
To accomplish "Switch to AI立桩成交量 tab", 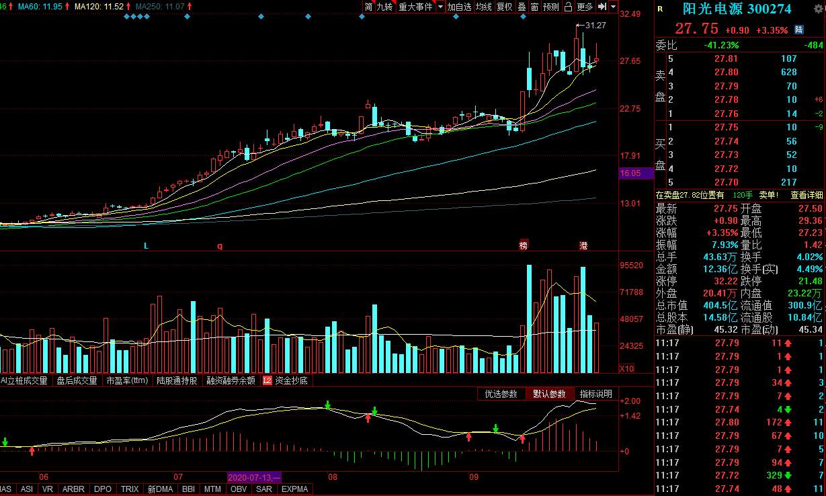I will pyautogui.click(x=24, y=380).
